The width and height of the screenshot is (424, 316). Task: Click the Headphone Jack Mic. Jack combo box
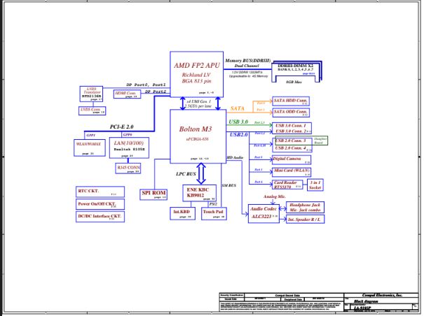(305, 207)
